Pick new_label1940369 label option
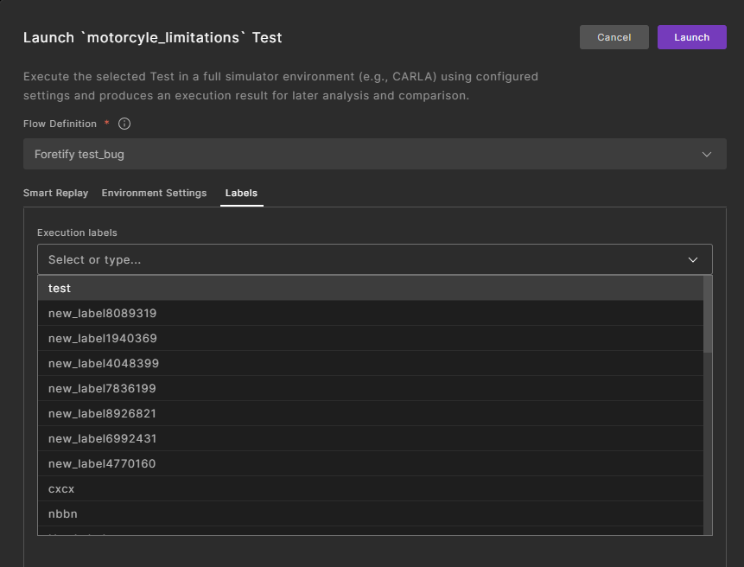Image resolution: width=744 pixels, height=567 pixels. [x=370, y=338]
